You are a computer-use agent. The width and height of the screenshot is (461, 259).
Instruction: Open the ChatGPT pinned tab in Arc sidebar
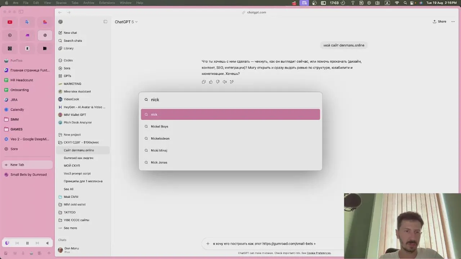coord(45,35)
